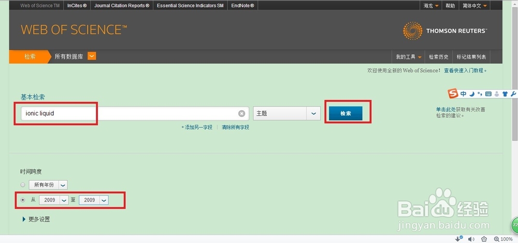Click the 单击此处 suggestions link

point(446,110)
